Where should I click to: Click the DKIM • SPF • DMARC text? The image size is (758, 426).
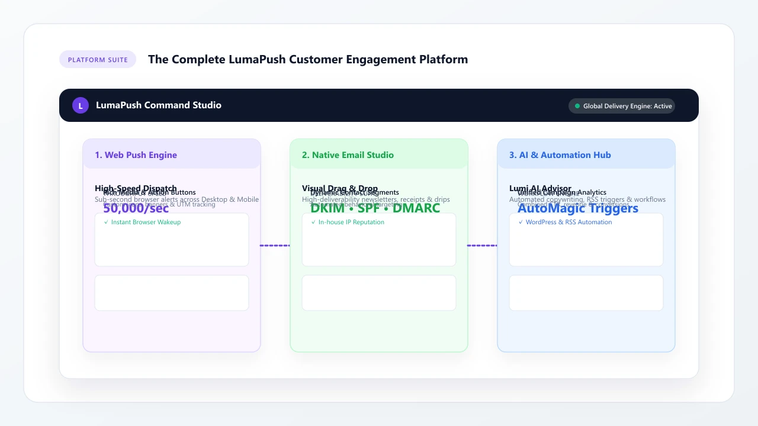pos(375,208)
